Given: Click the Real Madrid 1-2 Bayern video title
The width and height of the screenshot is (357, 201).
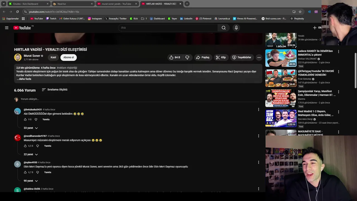Looking at the screenshot, I should click(316, 113).
